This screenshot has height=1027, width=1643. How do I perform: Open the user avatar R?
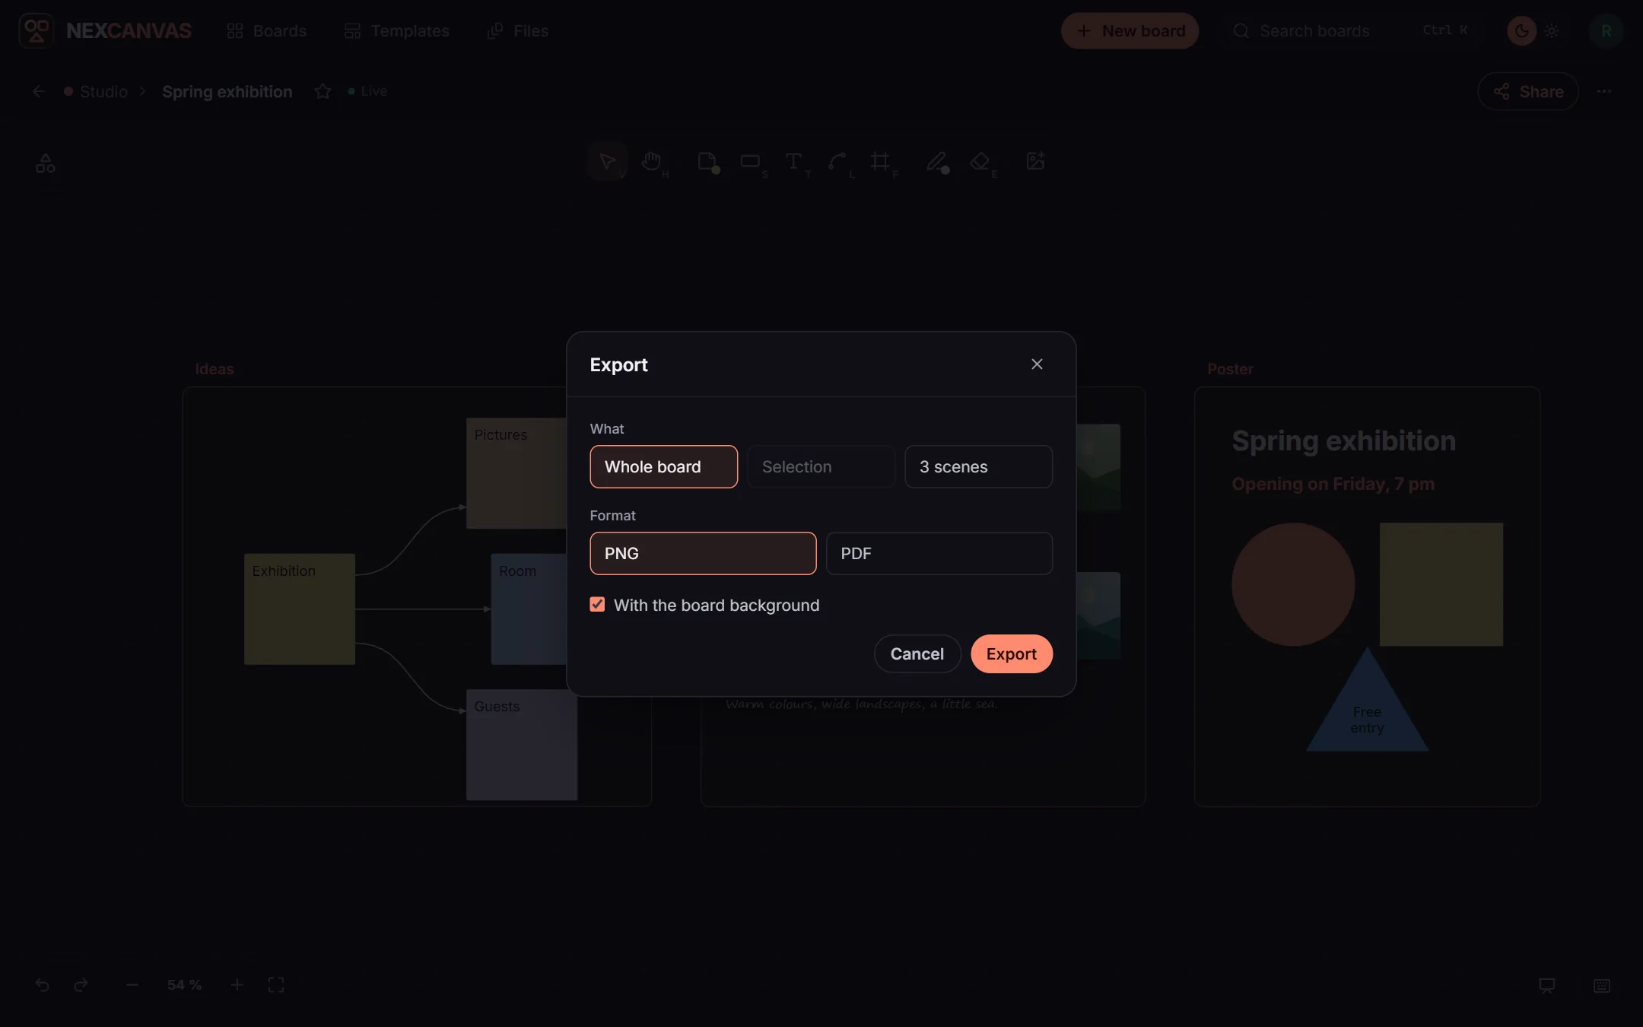[x=1606, y=31]
